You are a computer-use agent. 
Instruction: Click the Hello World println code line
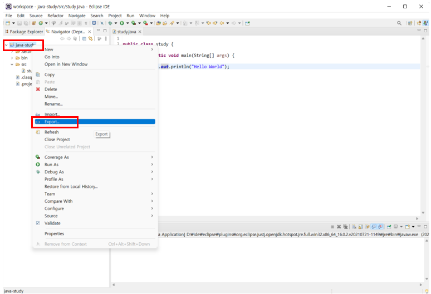pos(194,67)
